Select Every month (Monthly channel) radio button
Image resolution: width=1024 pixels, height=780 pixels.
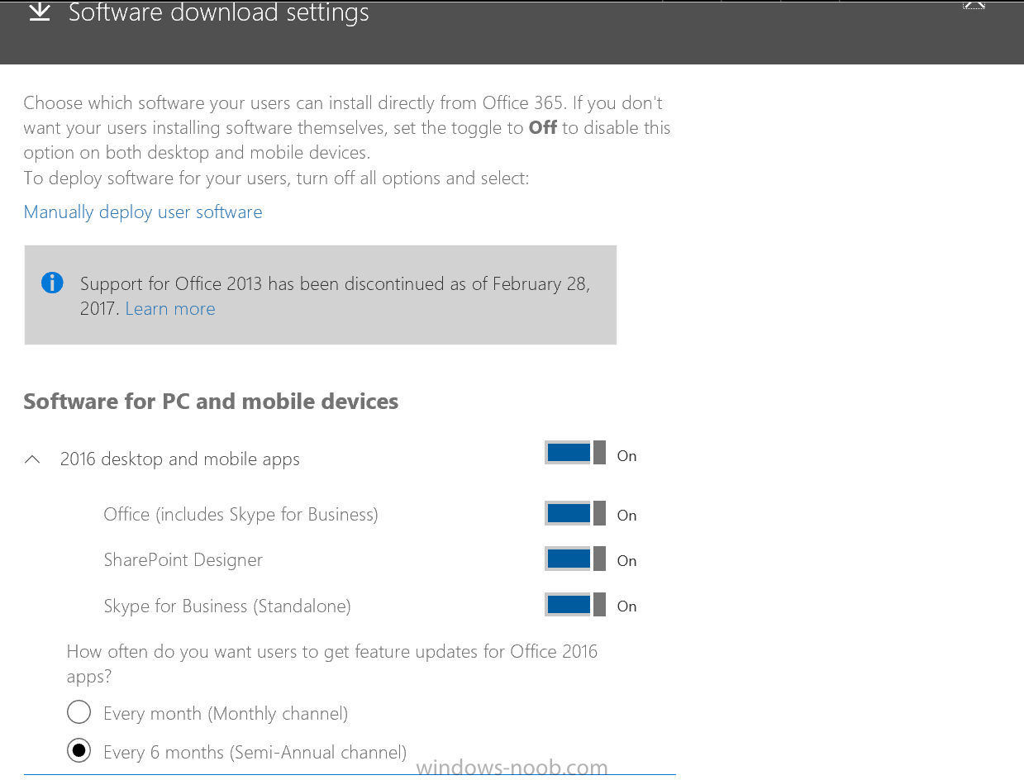[79, 712]
